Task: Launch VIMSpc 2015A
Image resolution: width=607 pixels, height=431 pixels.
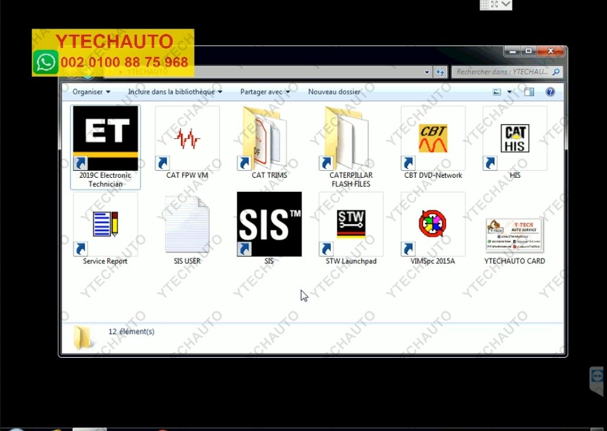Action: 432,224
